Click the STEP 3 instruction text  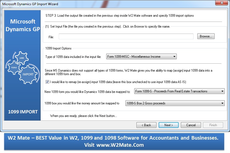click(x=120, y=16)
